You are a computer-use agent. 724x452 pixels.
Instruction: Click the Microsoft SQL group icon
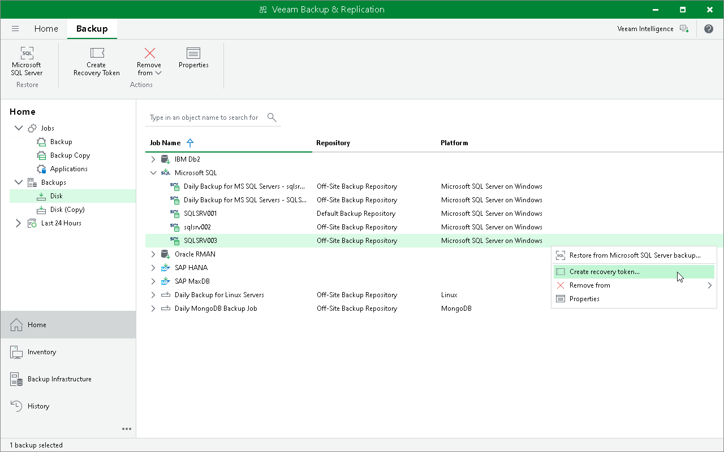[x=166, y=173]
